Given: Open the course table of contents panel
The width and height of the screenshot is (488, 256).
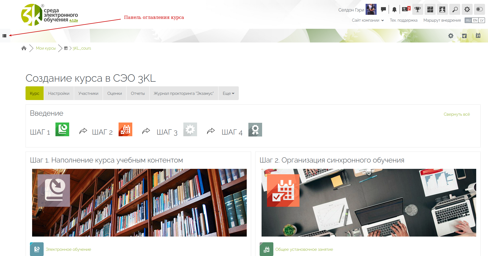Looking at the screenshot, I should tap(4, 36).
